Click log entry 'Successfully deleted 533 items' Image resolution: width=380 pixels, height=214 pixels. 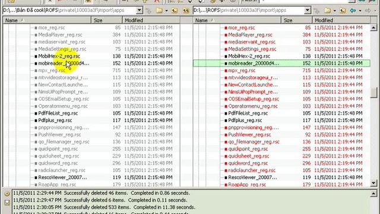[104, 207]
